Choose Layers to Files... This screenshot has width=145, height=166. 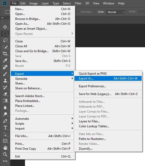108,121
